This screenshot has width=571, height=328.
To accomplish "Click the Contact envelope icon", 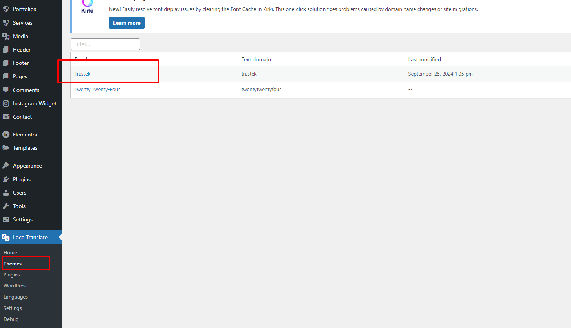I will pos(6,117).
